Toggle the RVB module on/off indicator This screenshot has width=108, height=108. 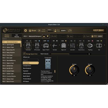click(101, 41)
